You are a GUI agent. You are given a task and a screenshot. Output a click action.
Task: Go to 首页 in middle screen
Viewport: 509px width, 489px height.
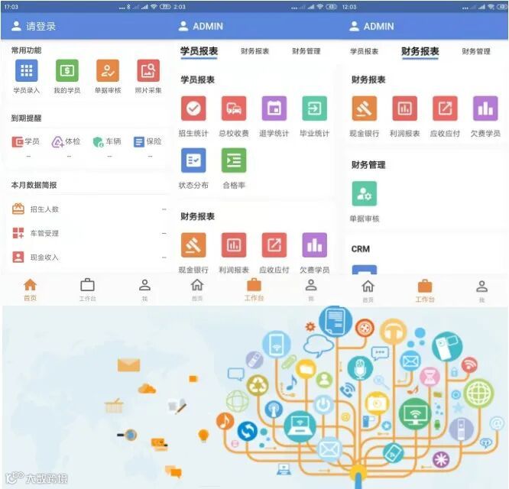pos(197,290)
